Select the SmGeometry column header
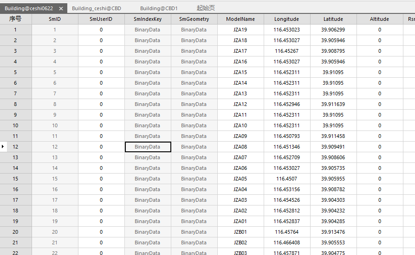This screenshot has width=415, height=255. pyautogui.click(x=194, y=19)
